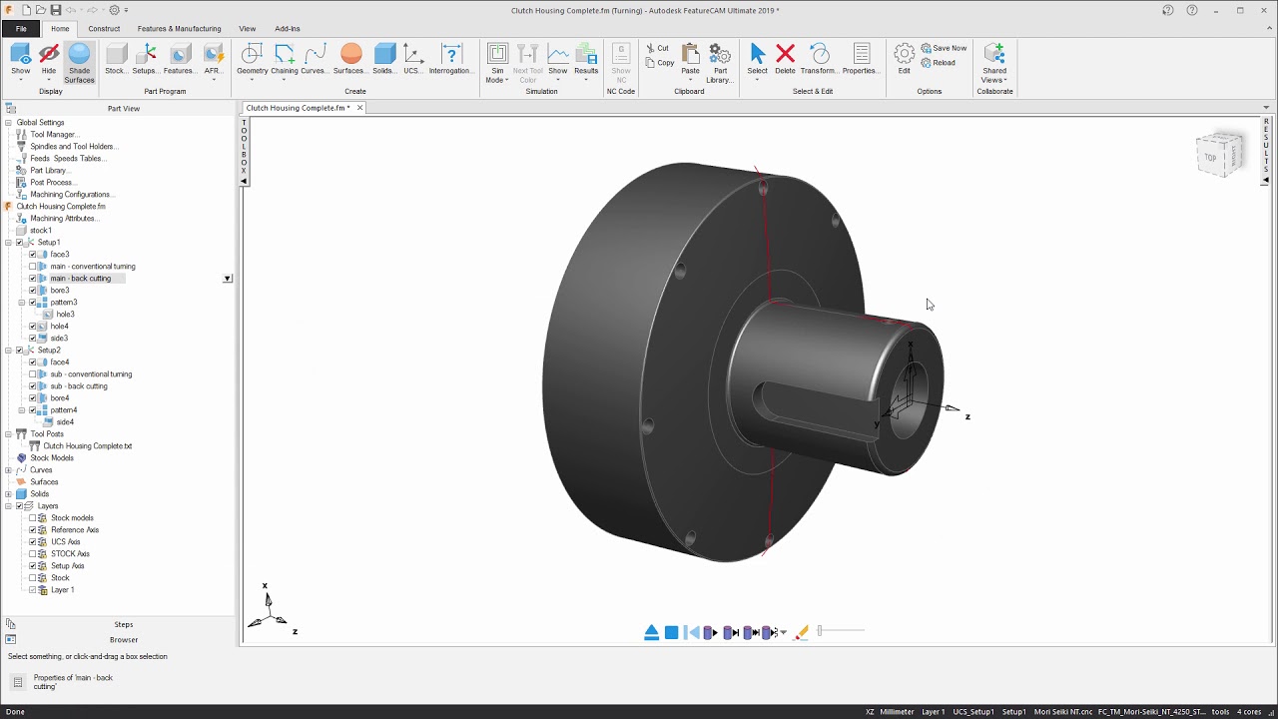
Task: Show the STOCK Axis layer
Action: tap(33, 554)
